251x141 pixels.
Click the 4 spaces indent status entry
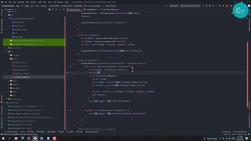click(x=240, y=134)
